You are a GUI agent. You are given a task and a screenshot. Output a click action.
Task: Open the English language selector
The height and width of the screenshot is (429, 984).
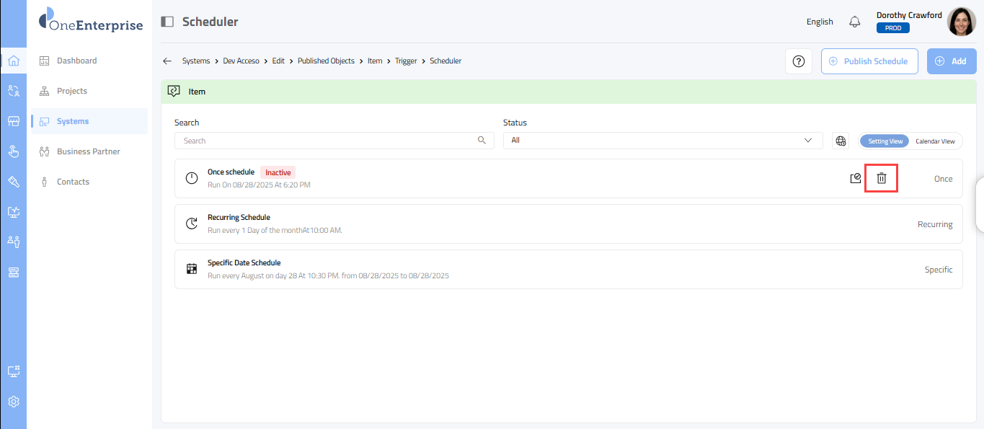pos(820,22)
